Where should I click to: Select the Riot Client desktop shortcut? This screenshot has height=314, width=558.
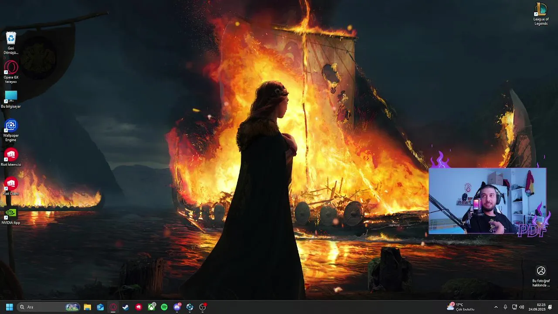tap(11, 186)
